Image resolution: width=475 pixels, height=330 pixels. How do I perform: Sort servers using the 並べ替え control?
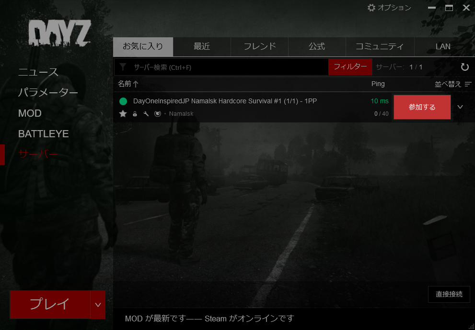[453, 84]
